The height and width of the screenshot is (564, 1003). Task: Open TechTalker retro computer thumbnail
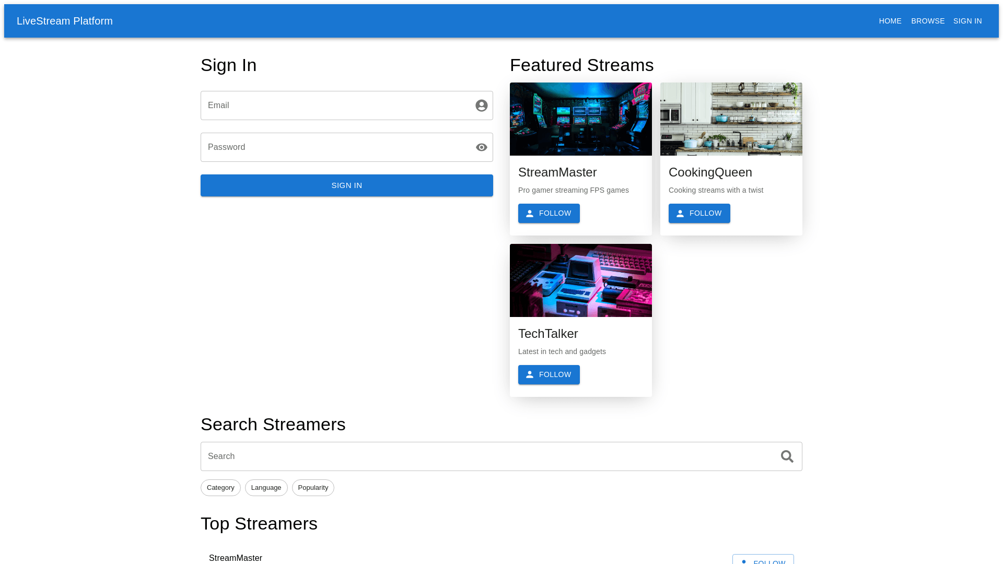(x=580, y=280)
